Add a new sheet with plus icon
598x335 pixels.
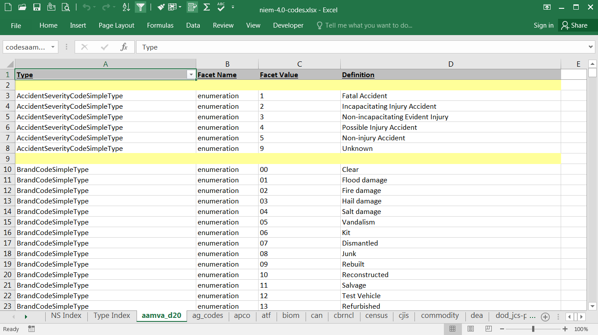pos(545,317)
